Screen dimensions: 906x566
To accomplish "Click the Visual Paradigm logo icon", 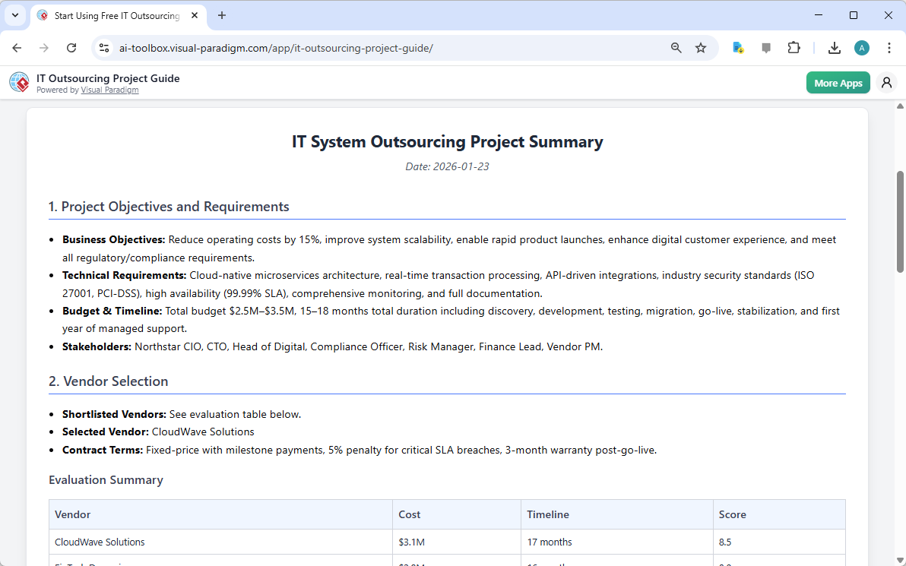I will tap(19, 82).
